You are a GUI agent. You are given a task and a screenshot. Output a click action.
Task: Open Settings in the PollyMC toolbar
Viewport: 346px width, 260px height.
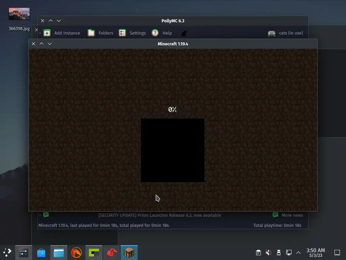pos(132,33)
